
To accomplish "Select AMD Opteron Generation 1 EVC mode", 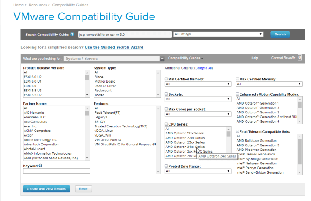I will click(257, 103).
